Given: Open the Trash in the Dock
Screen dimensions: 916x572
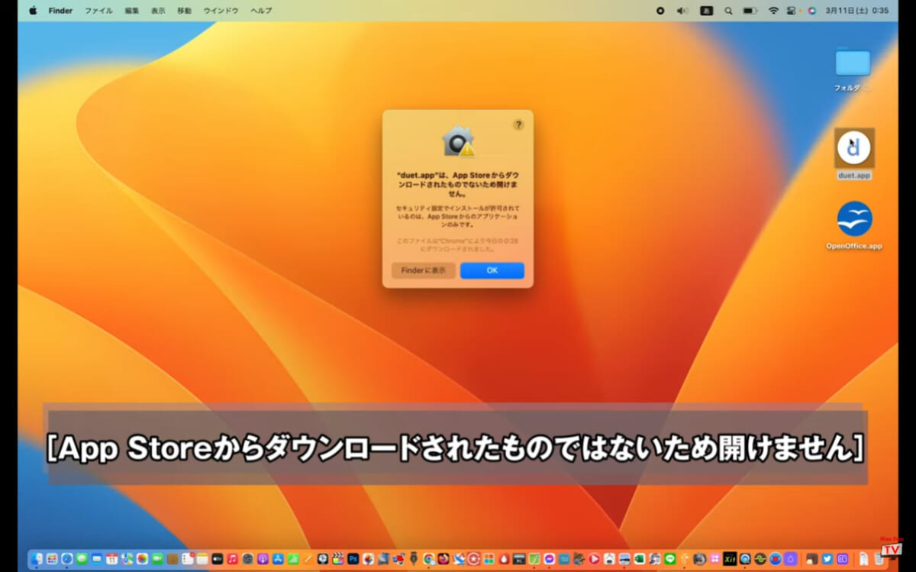Looking at the screenshot, I should 879,559.
